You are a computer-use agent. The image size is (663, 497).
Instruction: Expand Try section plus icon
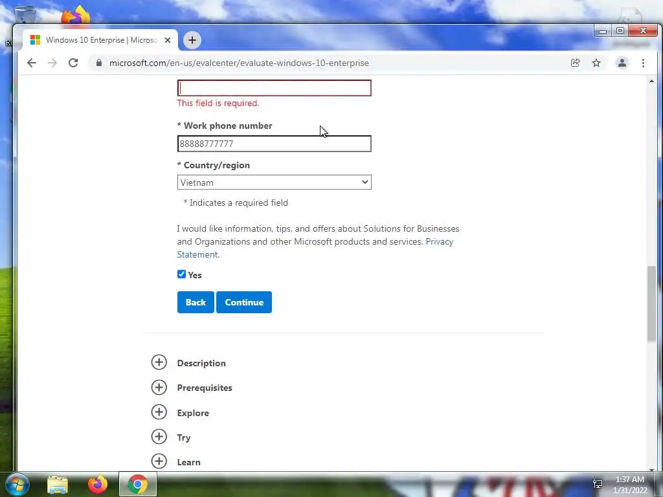[x=159, y=437]
